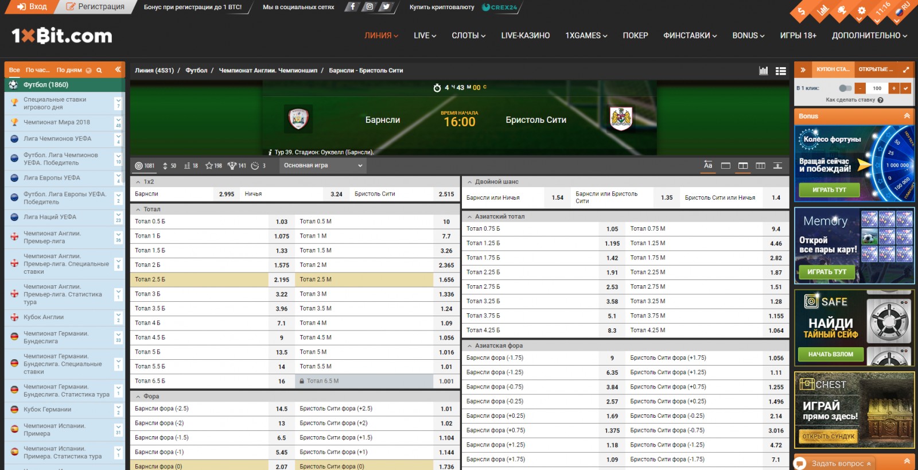
Task: Open the Instagram social link
Action: point(369,7)
